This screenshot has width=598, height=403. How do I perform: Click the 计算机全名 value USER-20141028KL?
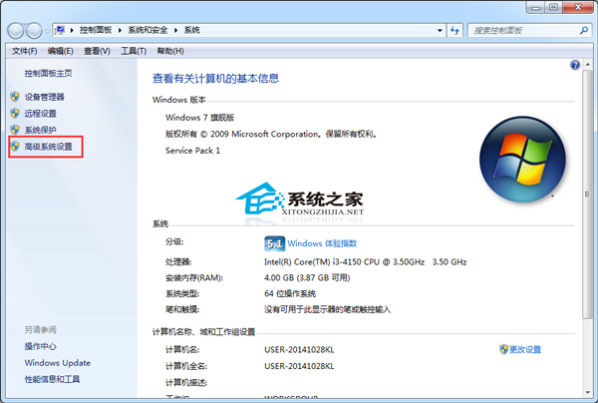(x=299, y=366)
